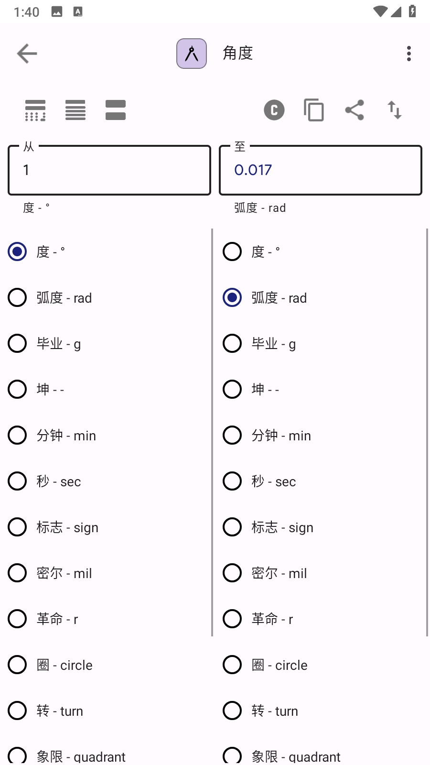
Task: Tap the swap units arrows icon
Action: (394, 110)
